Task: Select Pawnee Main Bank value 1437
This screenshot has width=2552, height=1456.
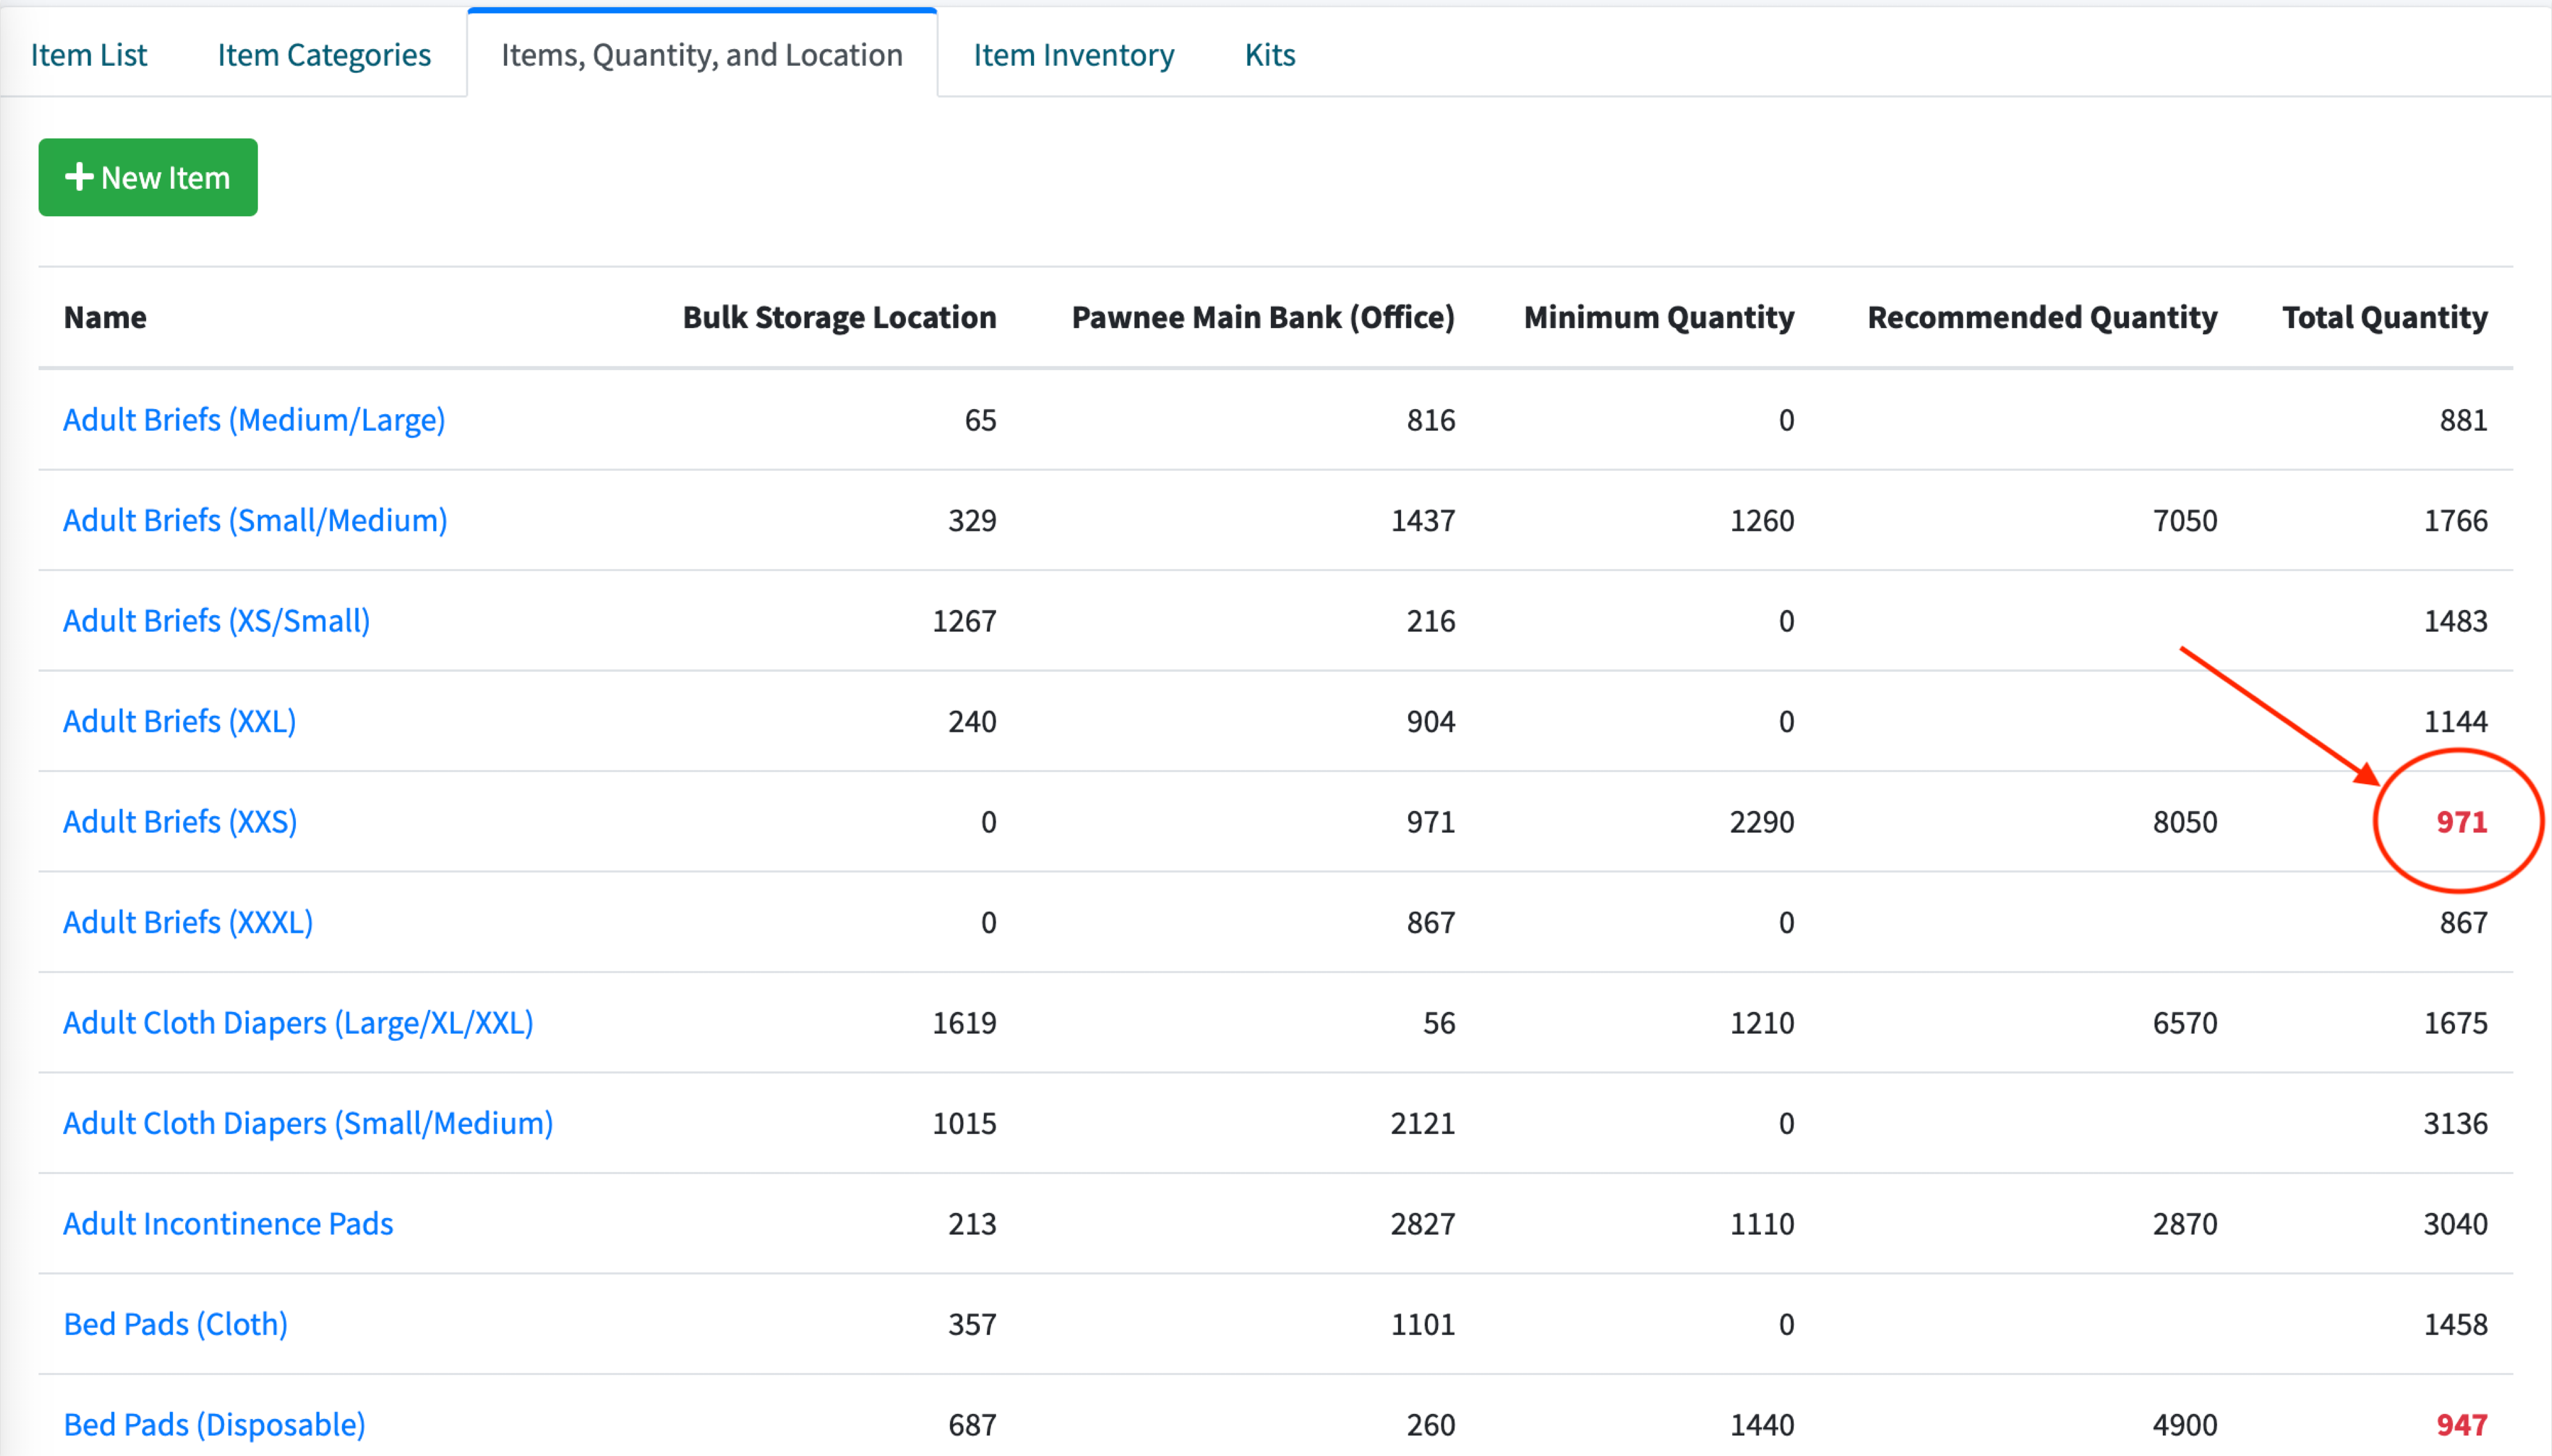Action: coord(1423,520)
